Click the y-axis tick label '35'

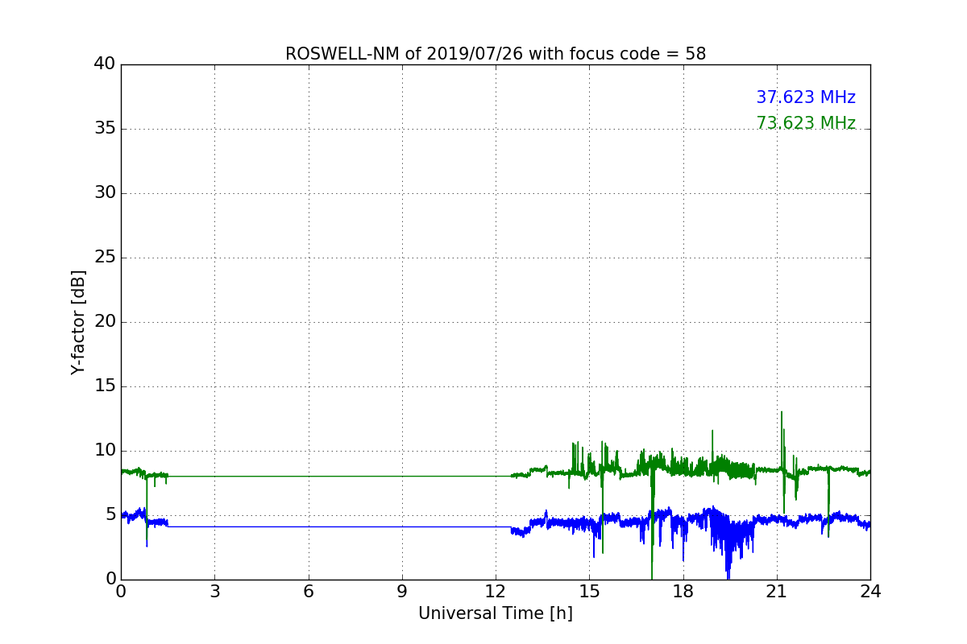(x=106, y=129)
